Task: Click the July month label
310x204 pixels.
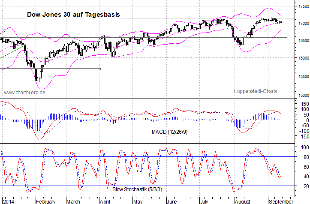Action: click(204, 201)
